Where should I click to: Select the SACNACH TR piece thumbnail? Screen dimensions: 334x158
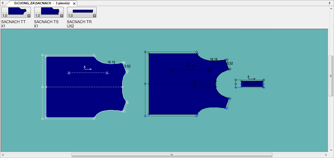(x=82, y=12)
